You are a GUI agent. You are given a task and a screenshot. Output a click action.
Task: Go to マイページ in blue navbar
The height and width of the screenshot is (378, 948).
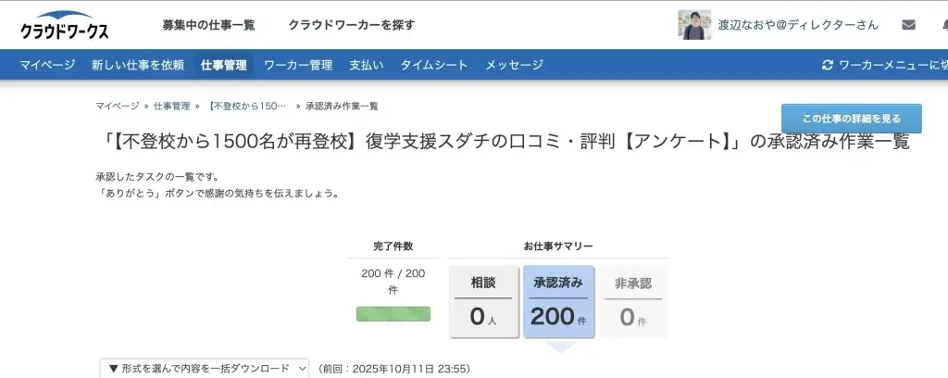pos(48,65)
